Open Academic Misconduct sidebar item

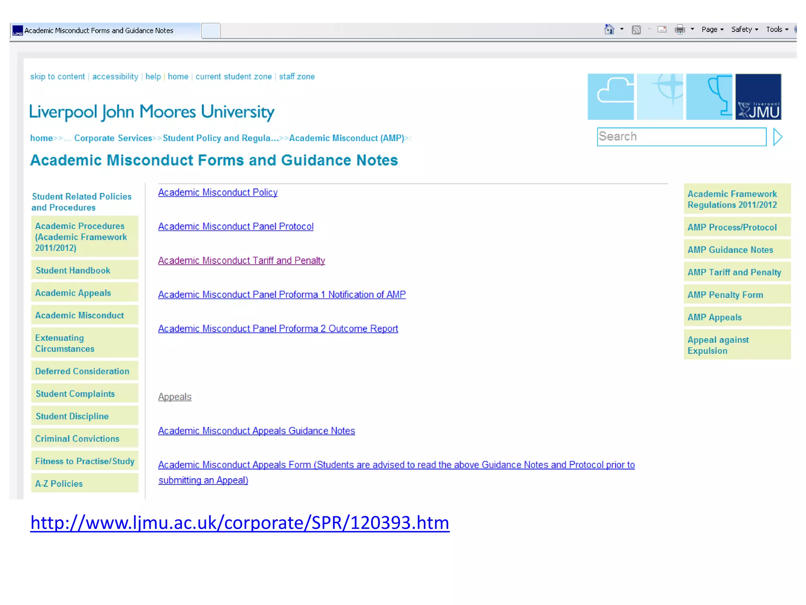tap(85, 315)
